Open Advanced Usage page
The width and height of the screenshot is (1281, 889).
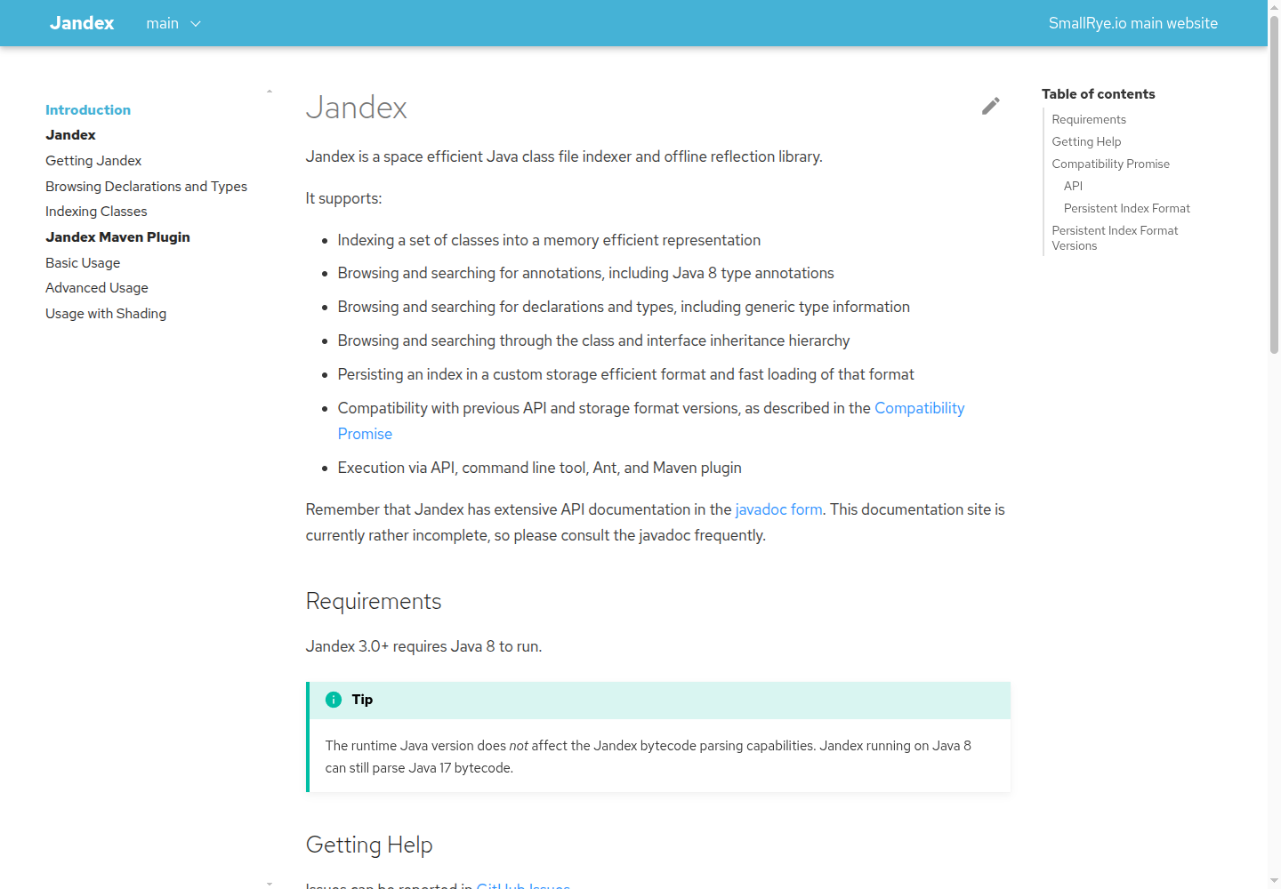[97, 288]
